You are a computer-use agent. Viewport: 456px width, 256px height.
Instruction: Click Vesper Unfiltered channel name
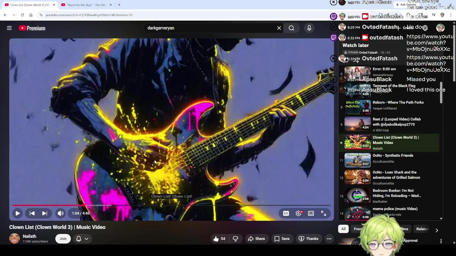pyautogui.click(x=384, y=108)
